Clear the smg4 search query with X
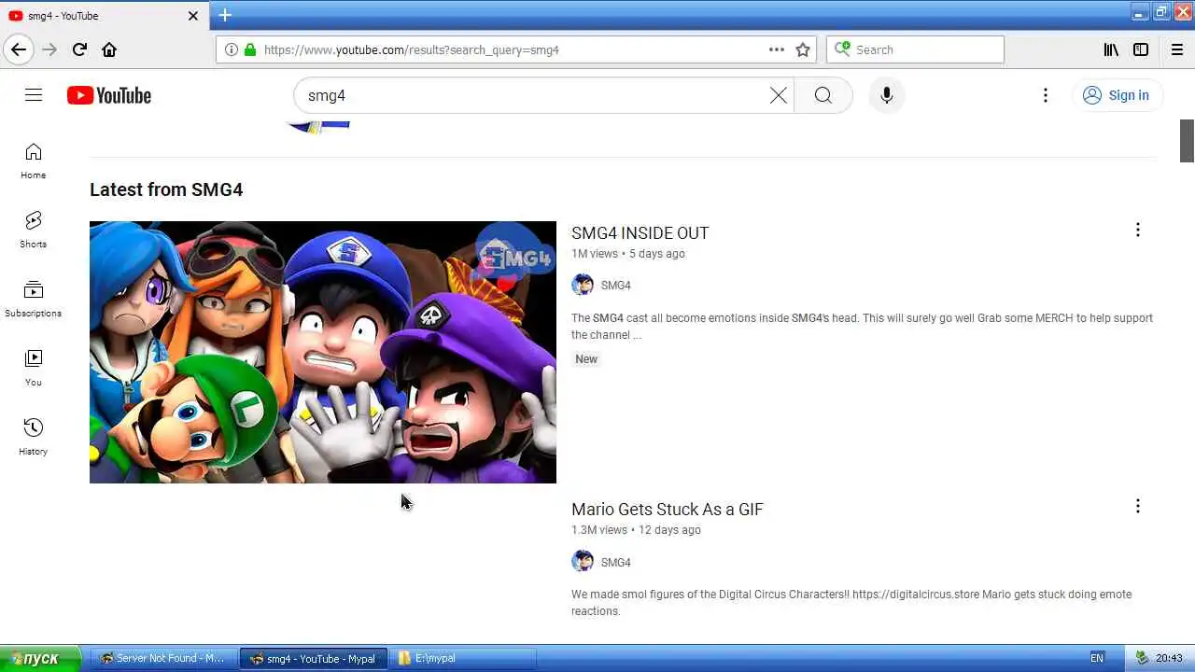The height and width of the screenshot is (672, 1195). pos(778,95)
